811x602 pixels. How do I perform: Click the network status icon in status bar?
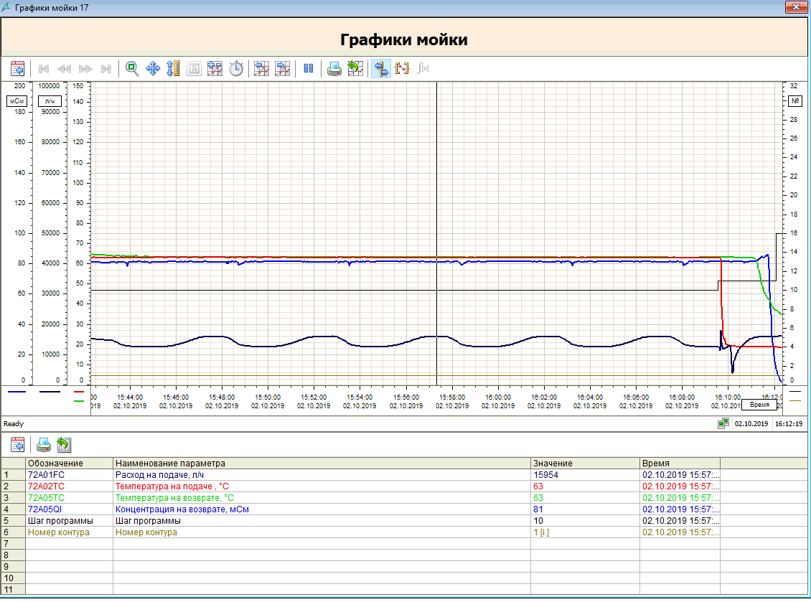coord(723,424)
